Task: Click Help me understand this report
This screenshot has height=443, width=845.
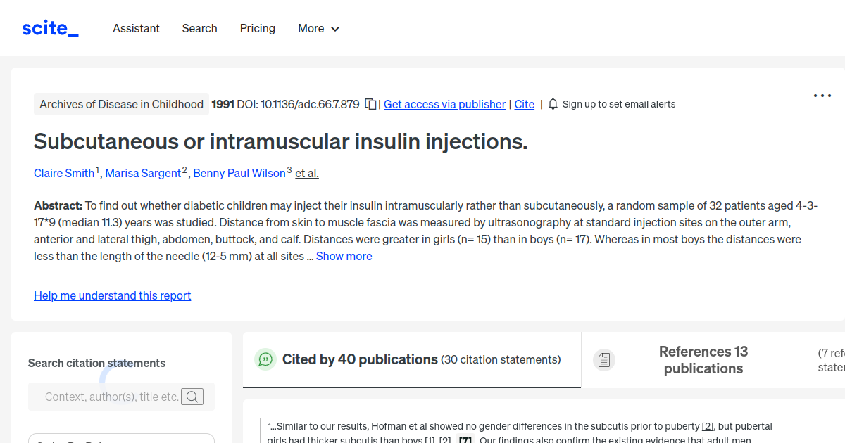Action: (112, 295)
